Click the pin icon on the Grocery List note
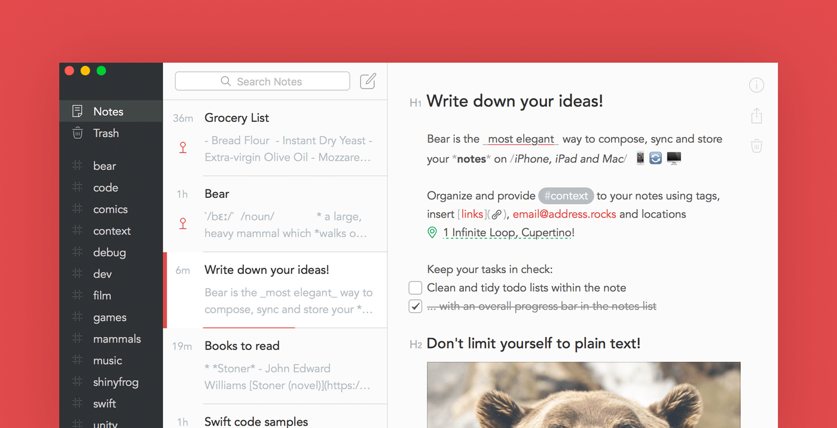Image resolution: width=837 pixels, height=428 pixels. point(183,146)
